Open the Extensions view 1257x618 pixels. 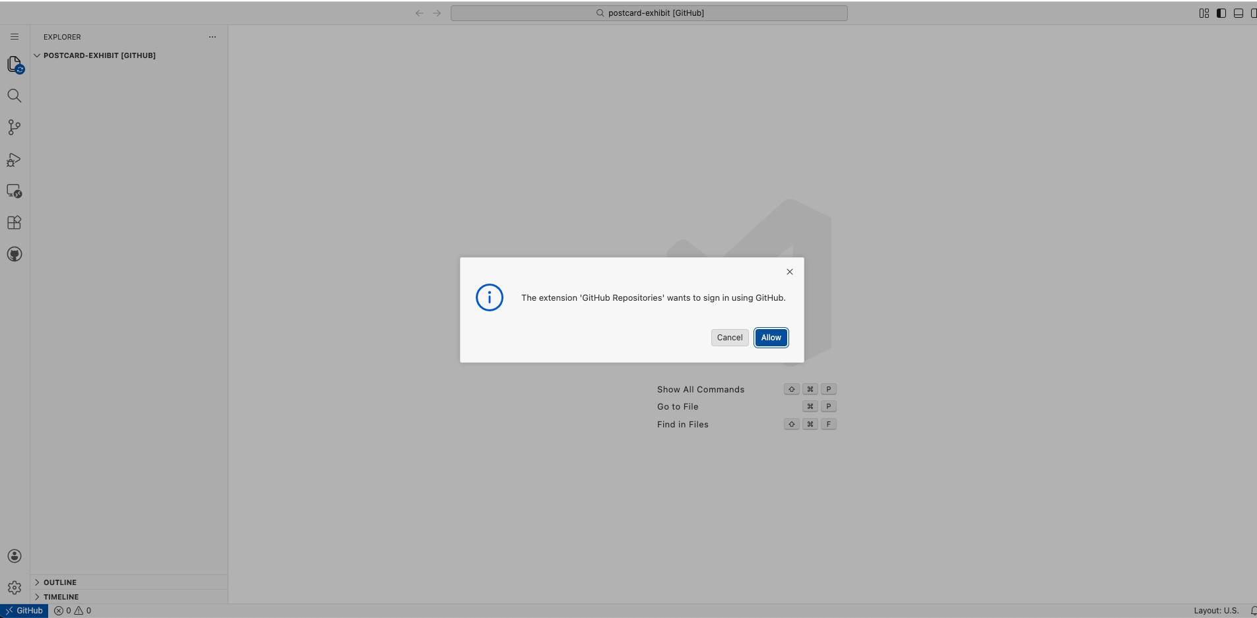(15, 223)
